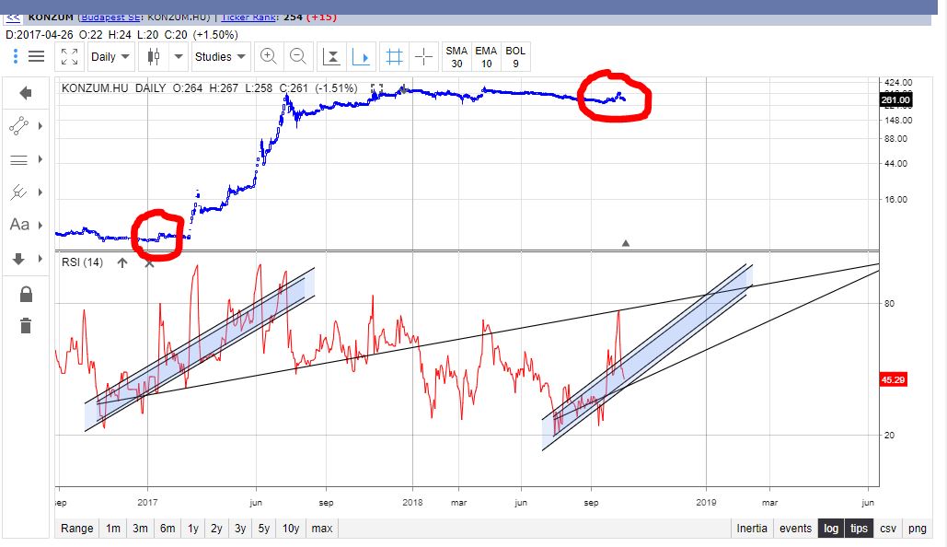The image size is (947, 547).
Task: Select the 1y range option
Action: [192, 529]
